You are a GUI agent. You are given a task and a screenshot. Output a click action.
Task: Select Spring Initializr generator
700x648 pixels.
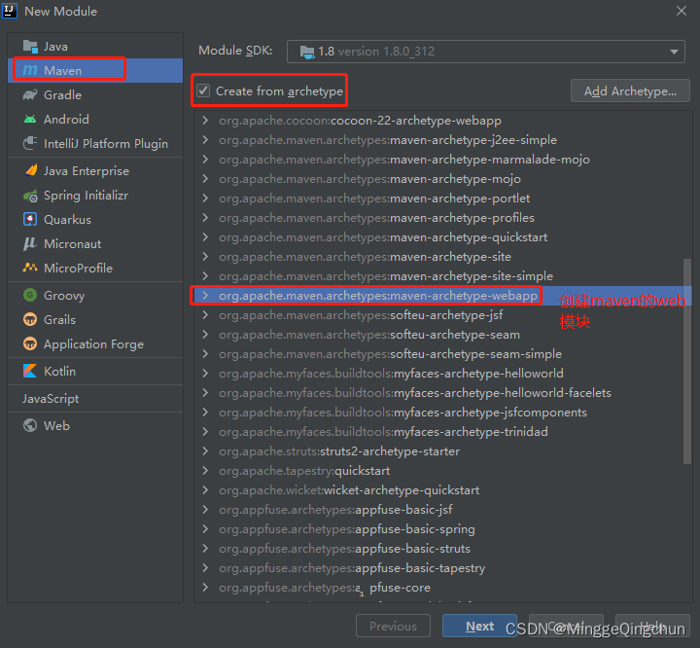click(95, 196)
